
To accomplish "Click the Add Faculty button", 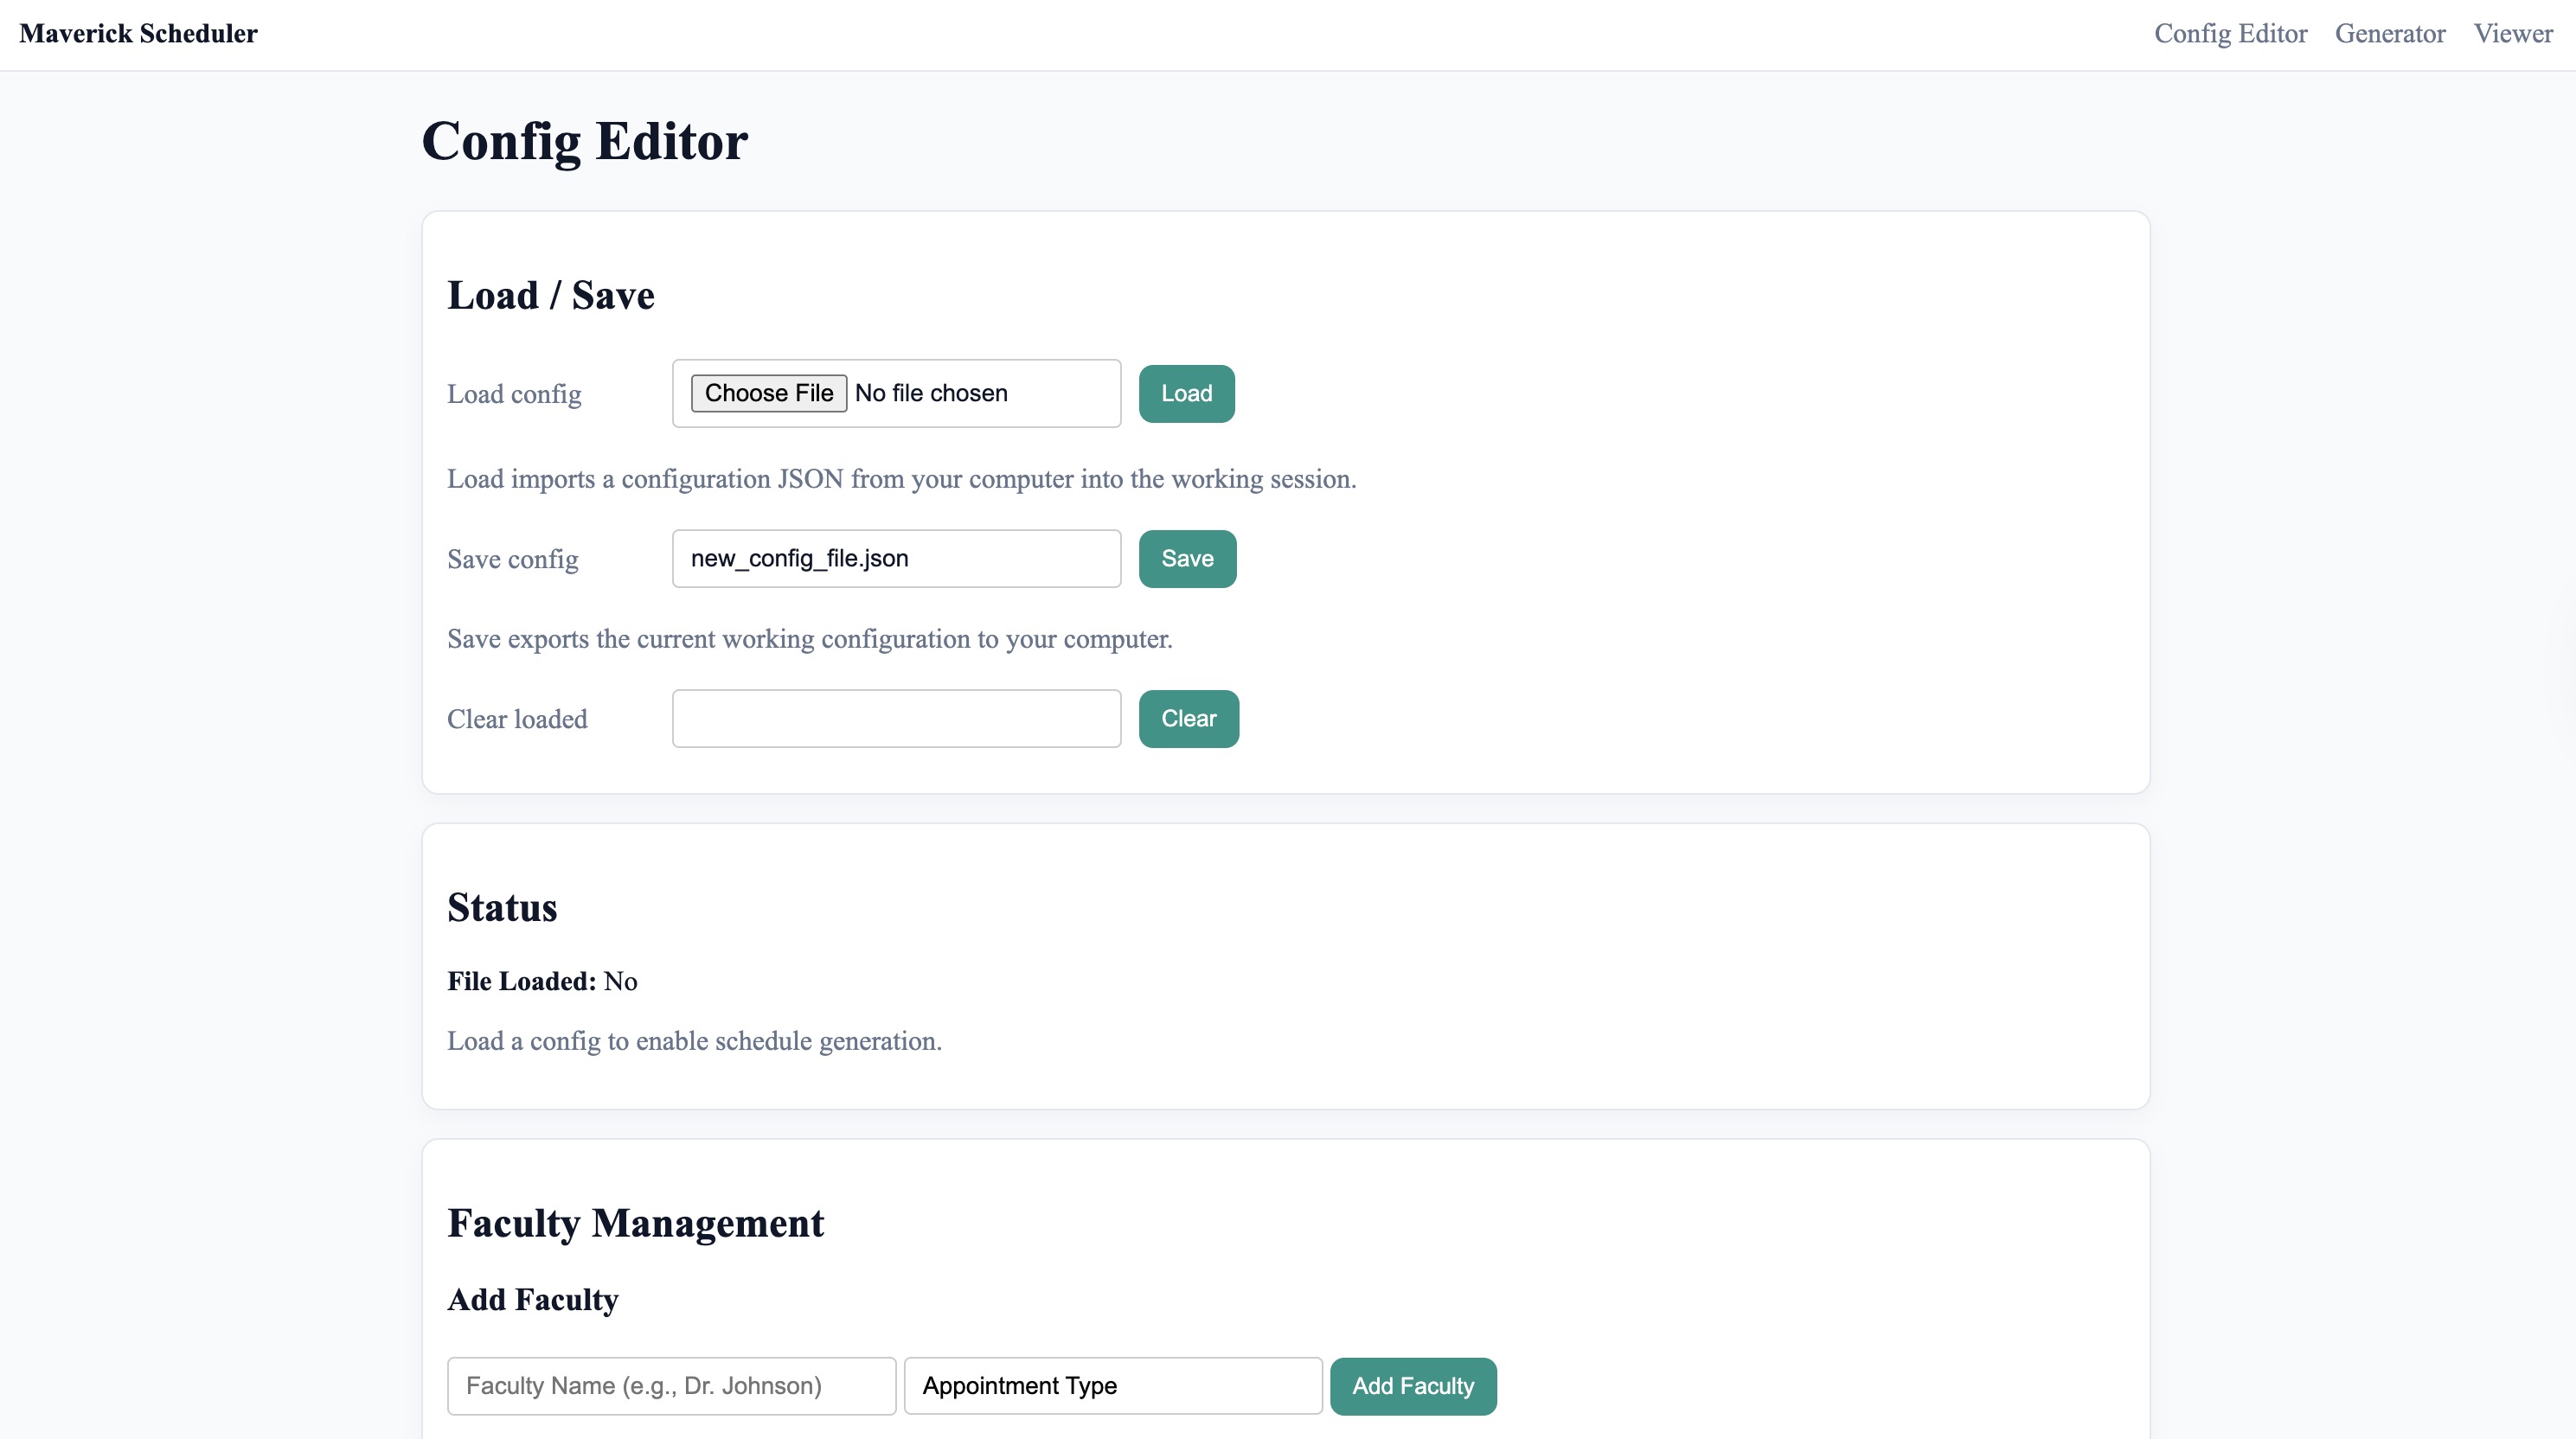I will [1413, 1386].
